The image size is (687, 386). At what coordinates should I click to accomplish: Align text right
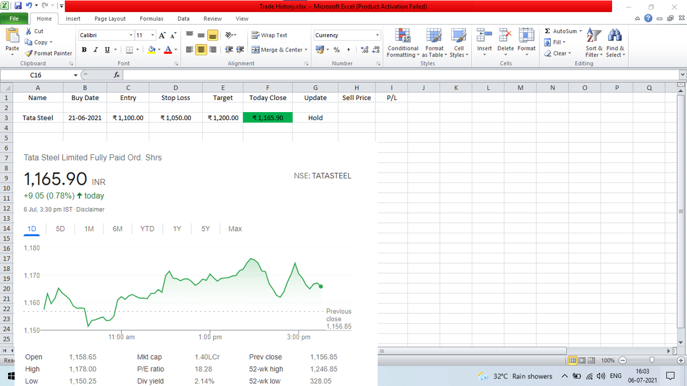tap(212, 50)
